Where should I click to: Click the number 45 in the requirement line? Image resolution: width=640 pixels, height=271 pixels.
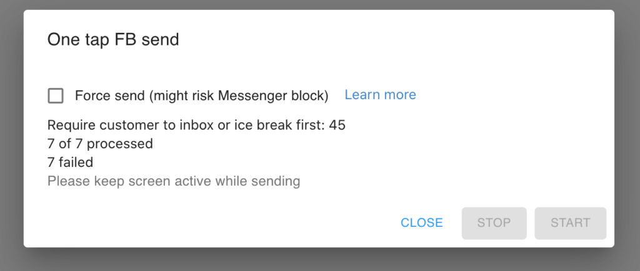pos(337,125)
